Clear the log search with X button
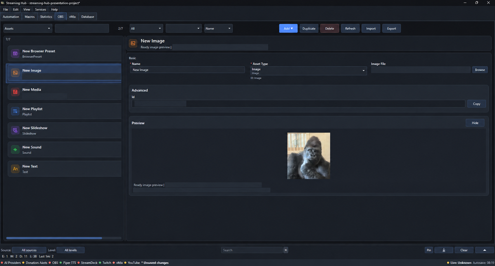The height and width of the screenshot is (266, 495). [286, 250]
